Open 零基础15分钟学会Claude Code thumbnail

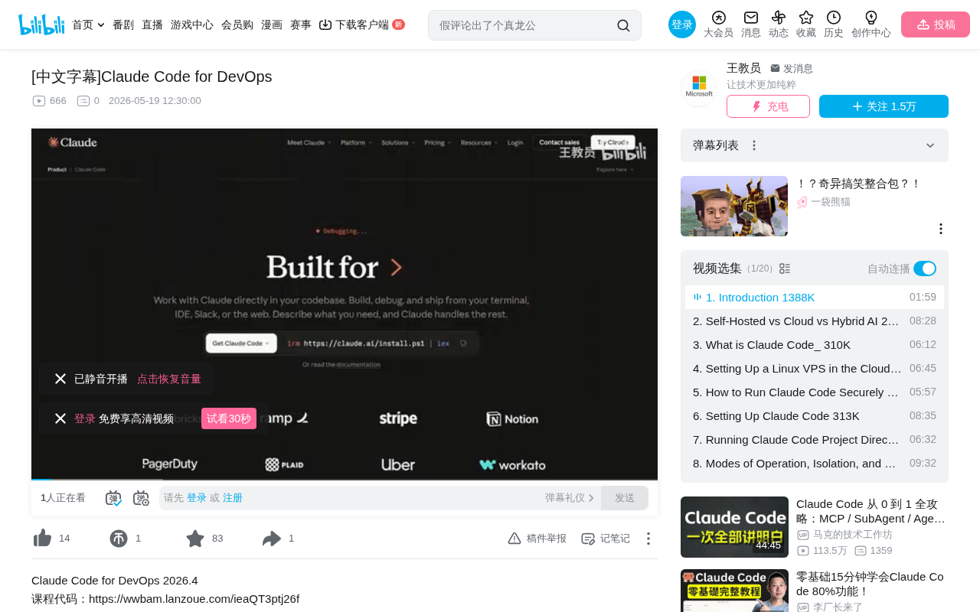(x=734, y=591)
